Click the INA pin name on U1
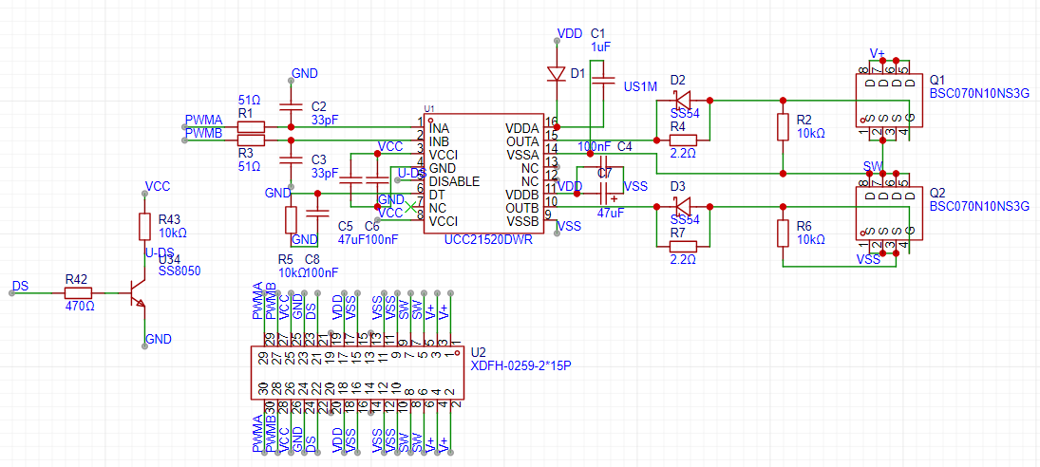 pyautogui.click(x=439, y=127)
